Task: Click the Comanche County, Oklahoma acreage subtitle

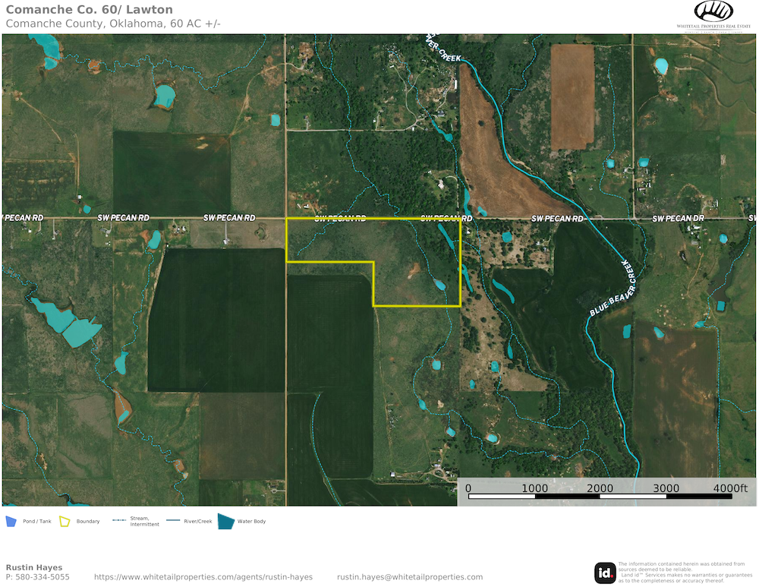Action: (113, 24)
